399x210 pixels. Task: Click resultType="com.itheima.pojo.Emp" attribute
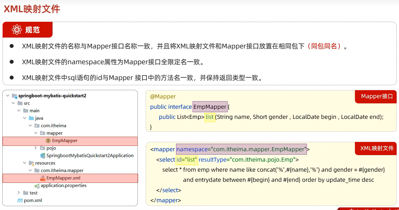(247, 160)
